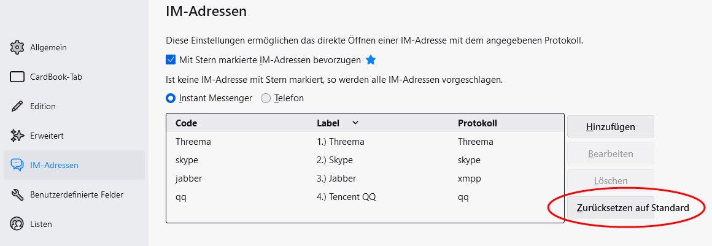
Task: Click the blue star icon
Action: pyautogui.click(x=371, y=60)
